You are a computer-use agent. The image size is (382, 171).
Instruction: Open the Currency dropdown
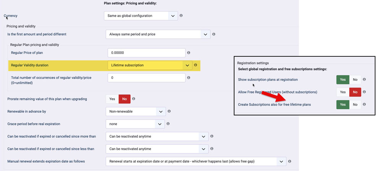(141, 16)
